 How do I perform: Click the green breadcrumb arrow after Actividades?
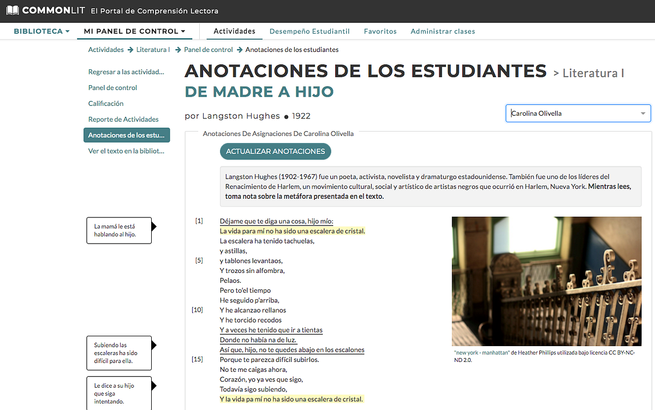coord(128,49)
